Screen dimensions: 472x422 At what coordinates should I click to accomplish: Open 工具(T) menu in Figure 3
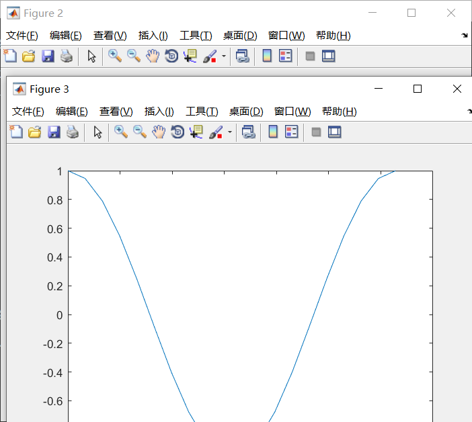(202, 112)
